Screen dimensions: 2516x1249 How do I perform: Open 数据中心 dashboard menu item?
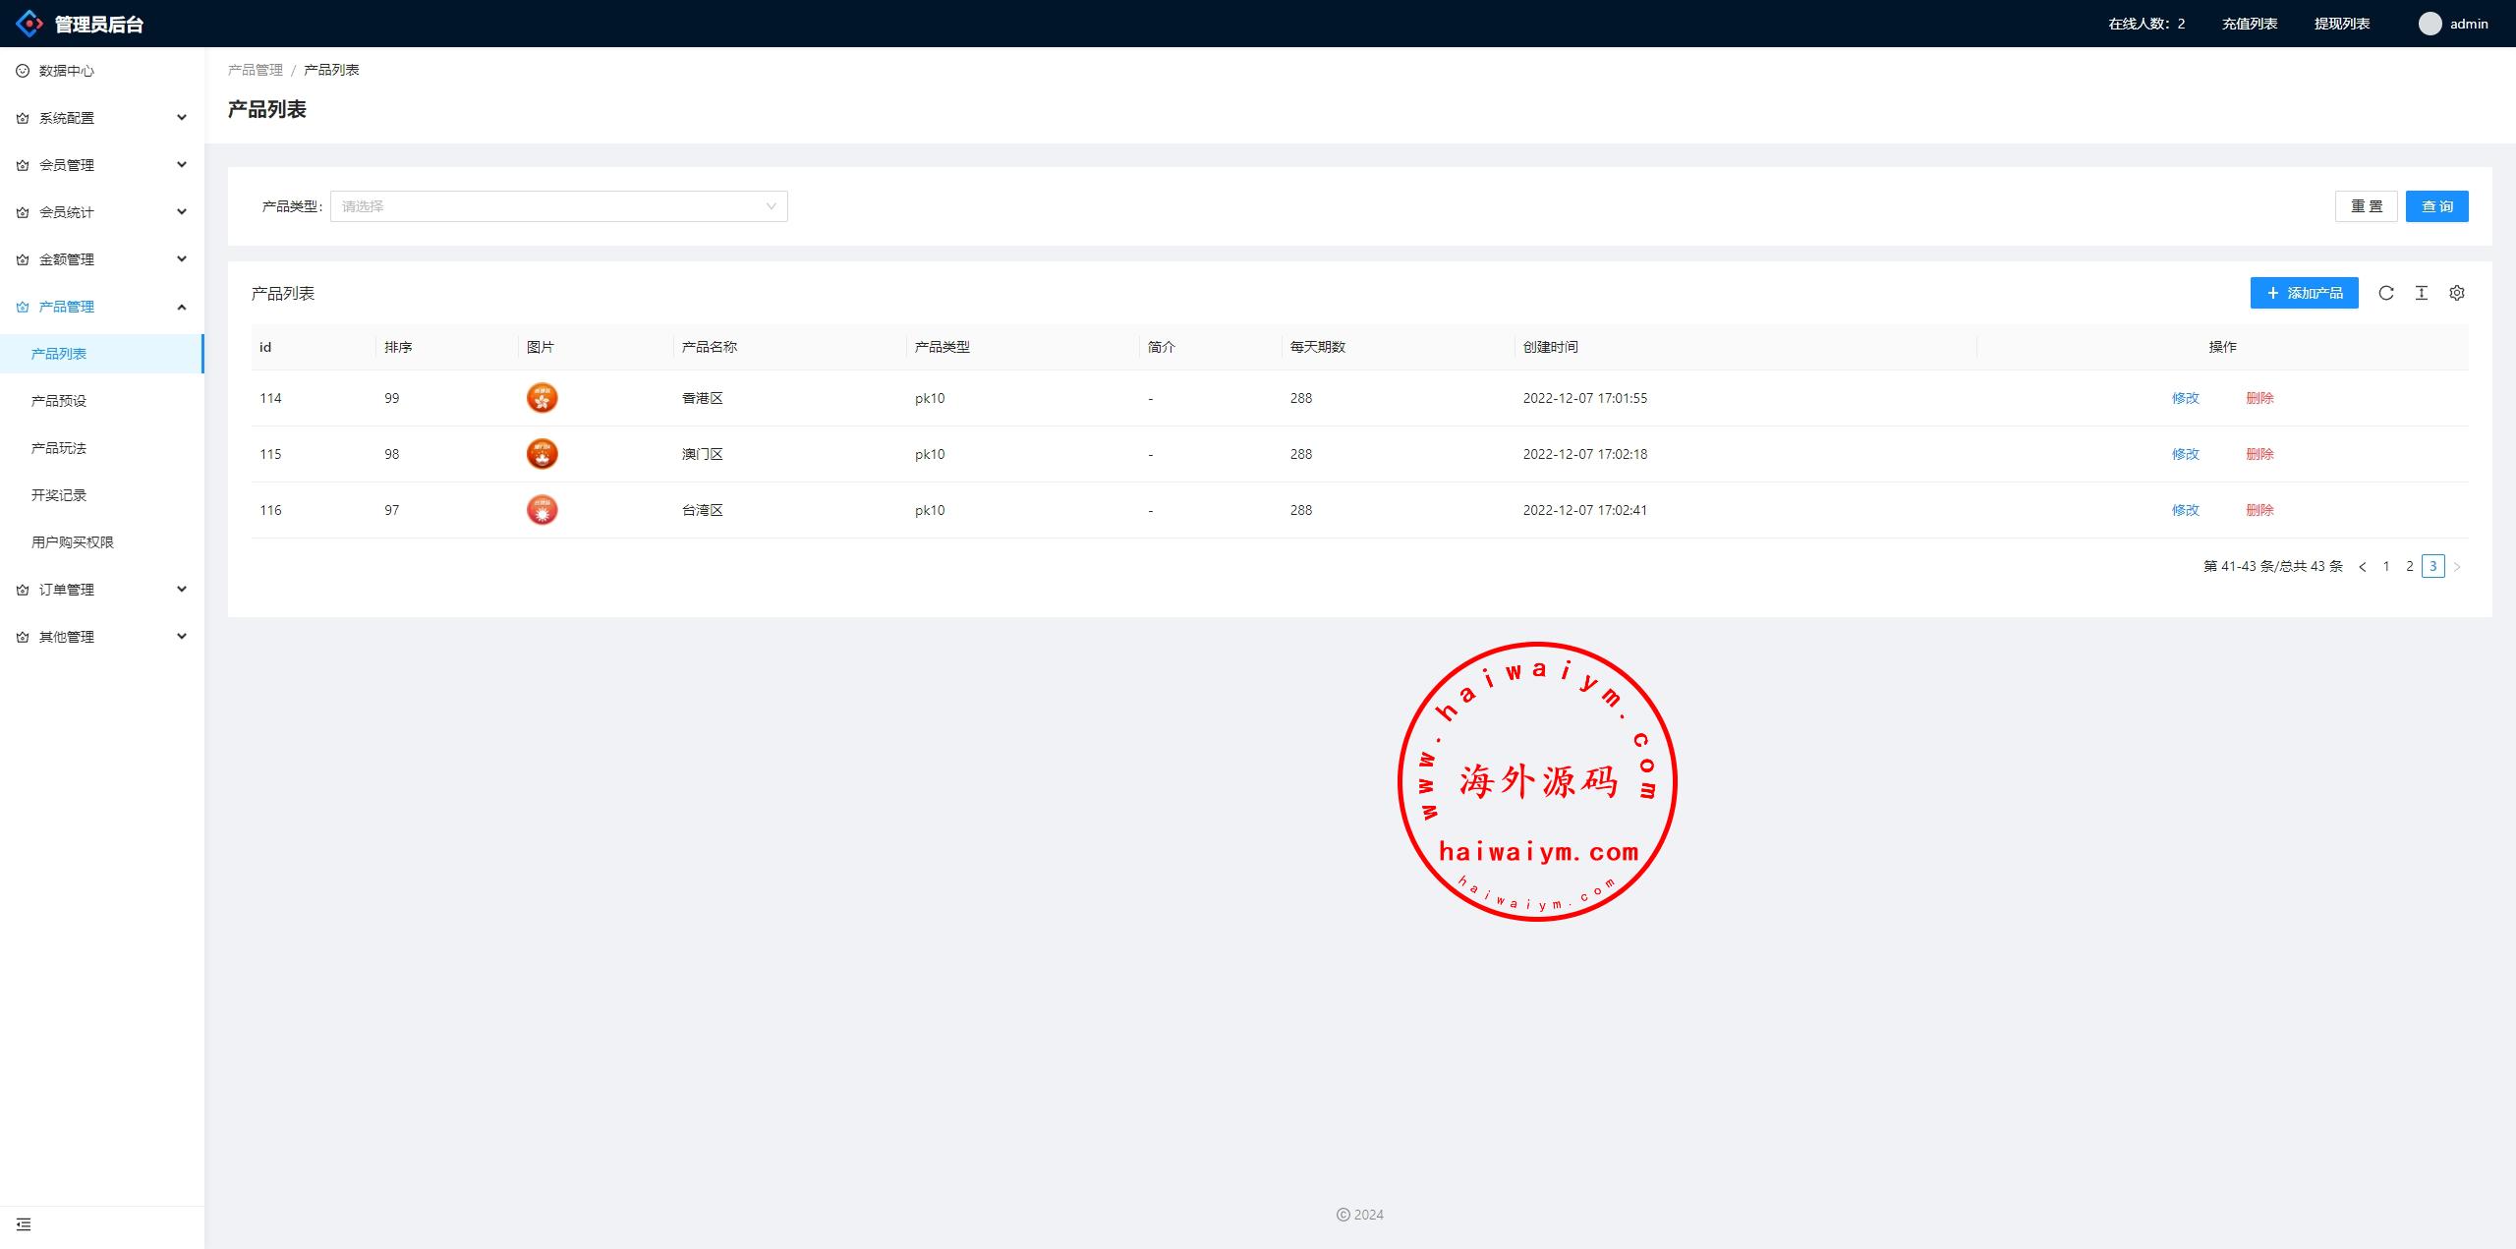pos(67,71)
